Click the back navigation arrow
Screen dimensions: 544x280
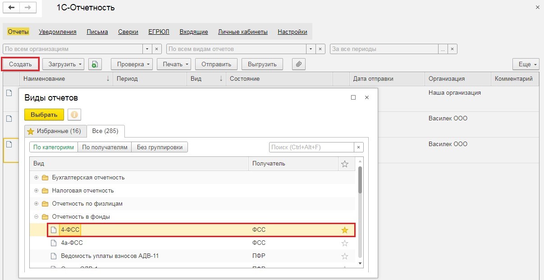[12, 8]
